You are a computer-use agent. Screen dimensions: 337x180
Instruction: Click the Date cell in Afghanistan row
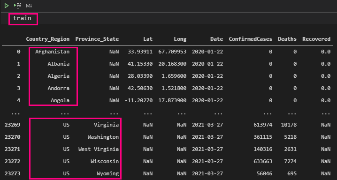coord(207,52)
